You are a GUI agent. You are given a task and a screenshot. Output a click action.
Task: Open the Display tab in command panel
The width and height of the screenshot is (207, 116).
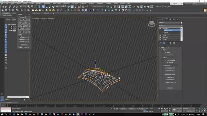click(x=174, y=19)
